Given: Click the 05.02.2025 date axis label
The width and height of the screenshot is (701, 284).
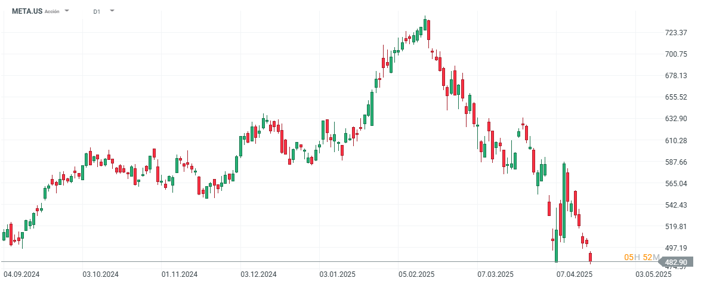Looking at the screenshot, I should tap(417, 274).
